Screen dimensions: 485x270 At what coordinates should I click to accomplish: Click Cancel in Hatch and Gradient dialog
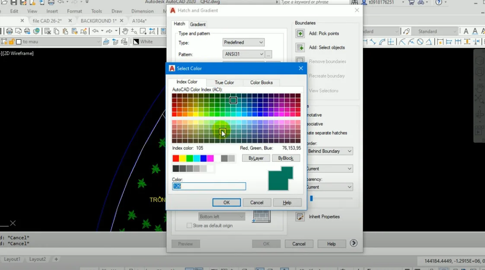pos(299,244)
